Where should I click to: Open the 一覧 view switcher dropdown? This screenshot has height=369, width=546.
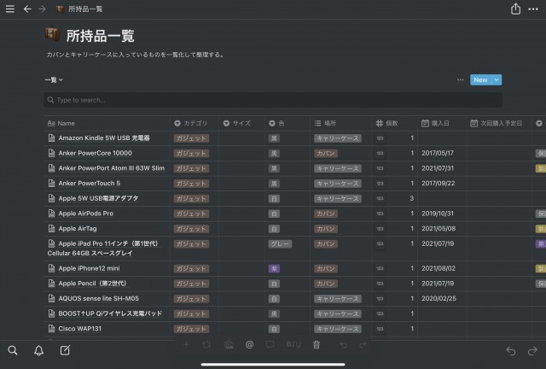click(x=54, y=80)
